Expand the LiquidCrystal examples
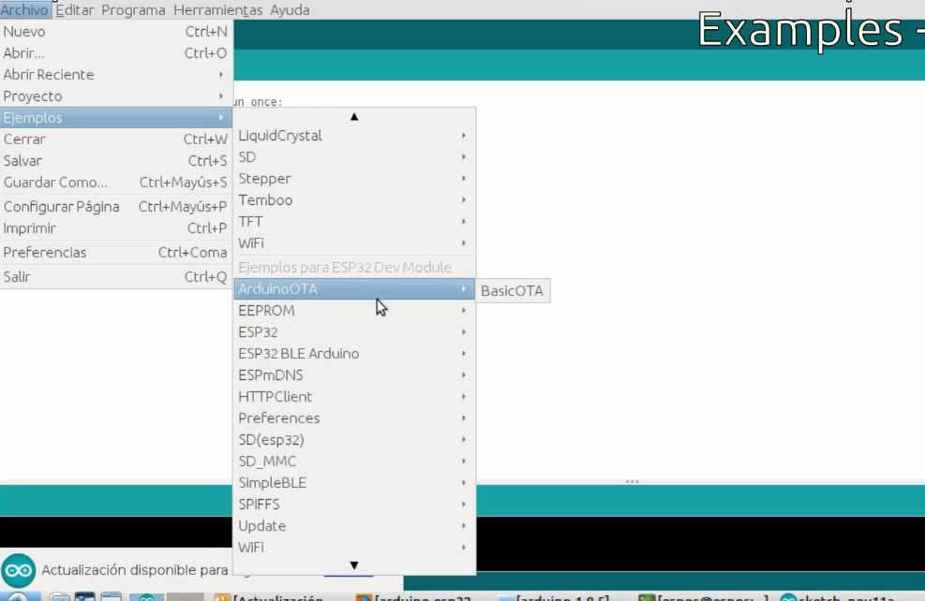Image resolution: width=925 pixels, height=601 pixels. coord(354,136)
